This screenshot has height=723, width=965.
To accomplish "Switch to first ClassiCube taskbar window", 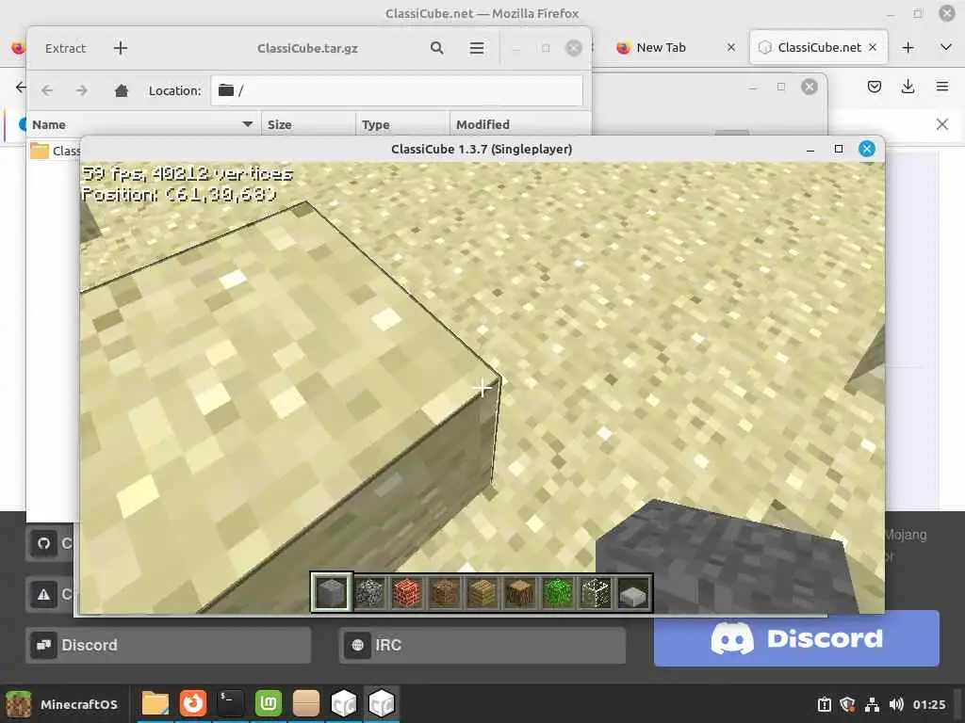I will [x=343, y=703].
